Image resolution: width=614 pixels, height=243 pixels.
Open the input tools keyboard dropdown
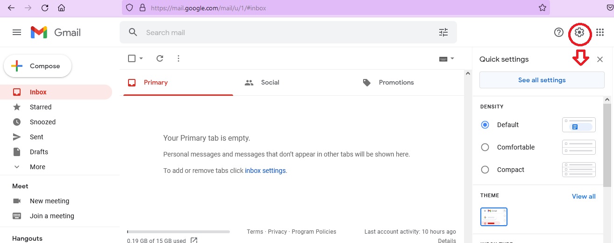(x=447, y=59)
